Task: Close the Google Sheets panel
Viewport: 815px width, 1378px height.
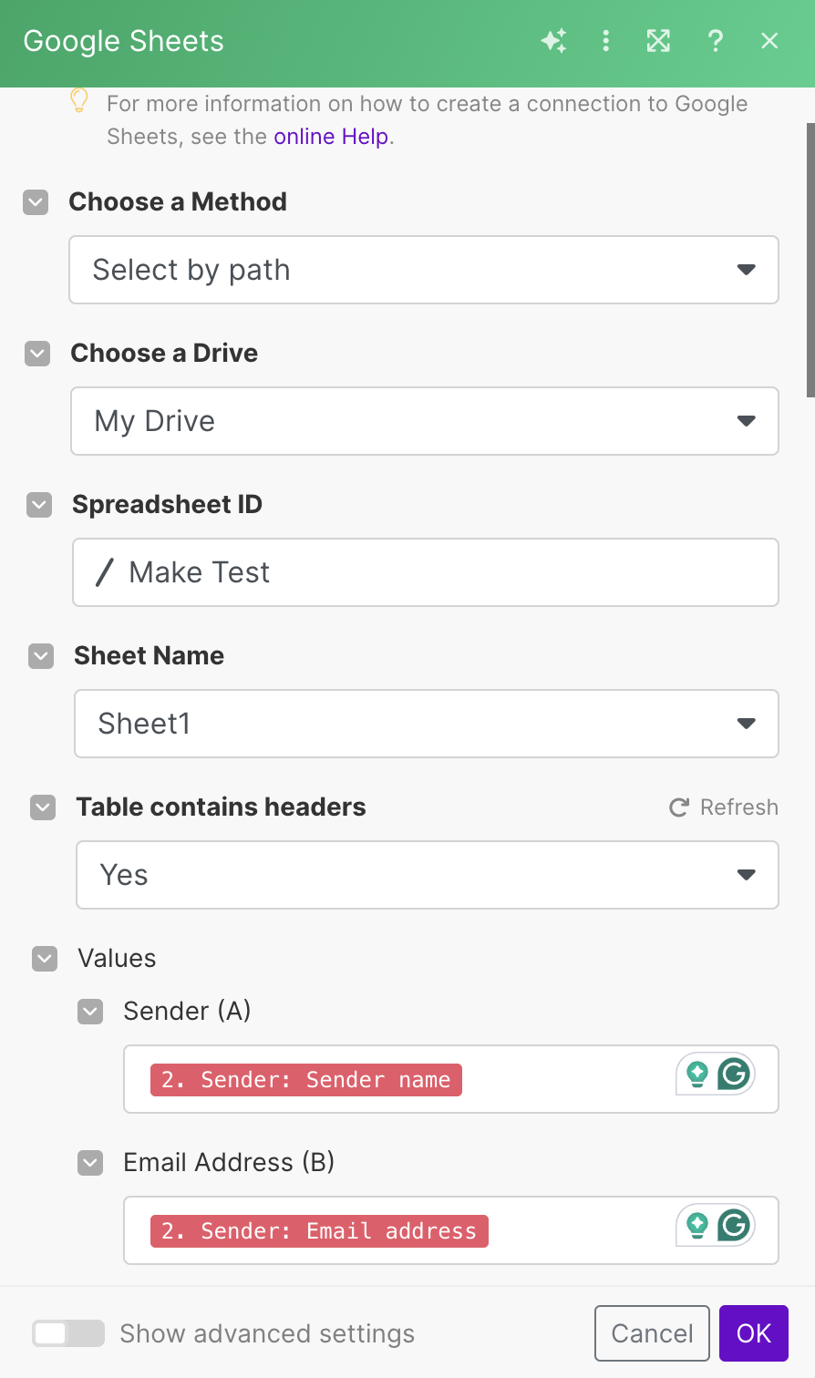Action: (x=769, y=41)
